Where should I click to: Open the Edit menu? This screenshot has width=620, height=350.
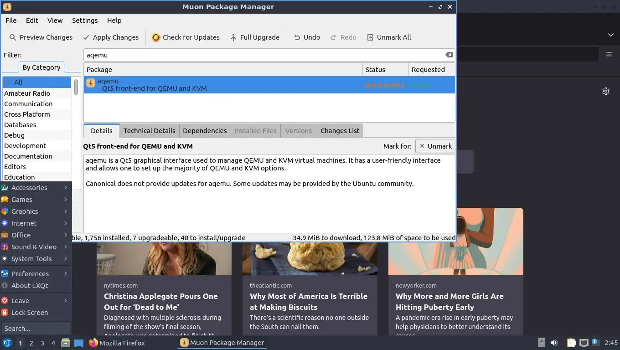32,21
